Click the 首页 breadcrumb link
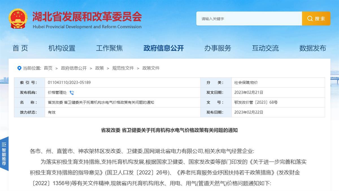 tap(48, 68)
